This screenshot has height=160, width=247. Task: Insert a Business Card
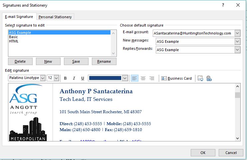tap(176, 78)
